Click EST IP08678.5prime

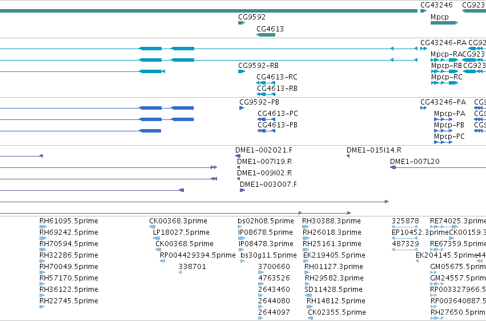266,232
